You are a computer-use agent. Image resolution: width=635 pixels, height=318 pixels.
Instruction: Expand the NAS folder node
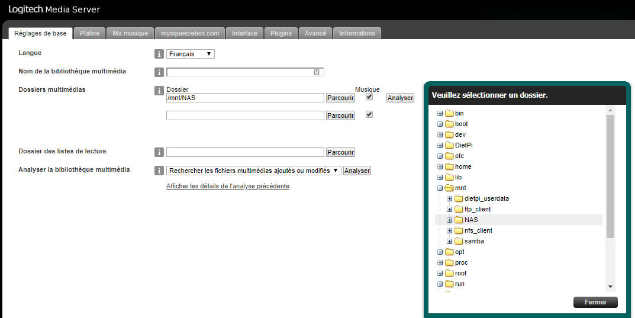click(x=450, y=220)
